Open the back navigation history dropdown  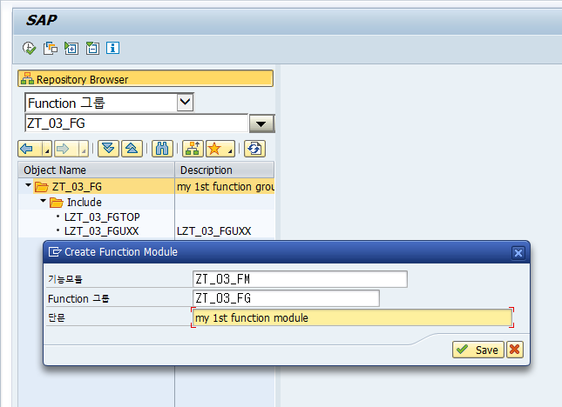click(47, 149)
